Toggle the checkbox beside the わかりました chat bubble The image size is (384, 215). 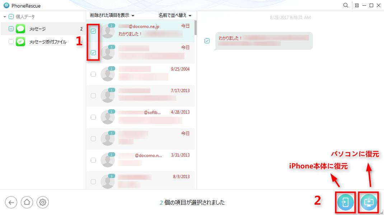(x=207, y=41)
